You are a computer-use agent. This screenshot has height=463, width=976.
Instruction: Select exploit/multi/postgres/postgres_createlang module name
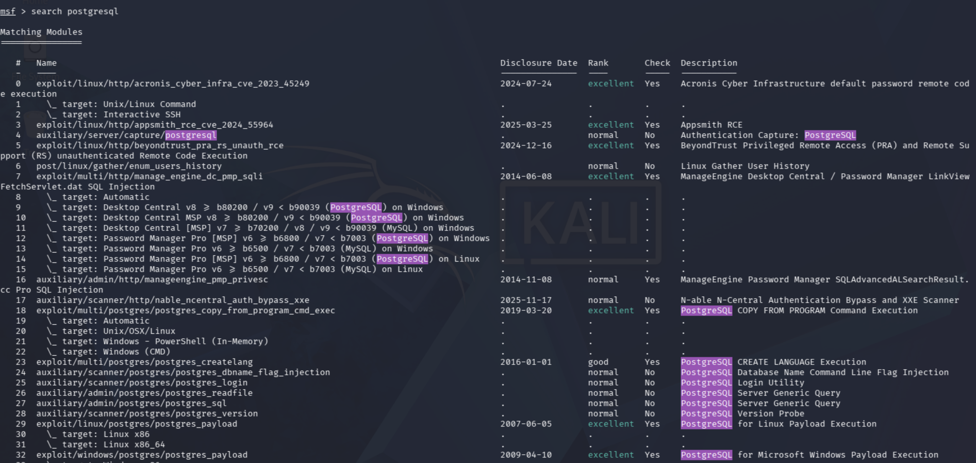144,362
